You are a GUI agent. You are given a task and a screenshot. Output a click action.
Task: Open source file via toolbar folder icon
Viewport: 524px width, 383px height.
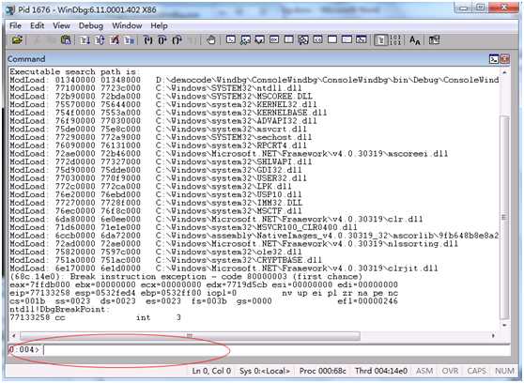pos(17,40)
